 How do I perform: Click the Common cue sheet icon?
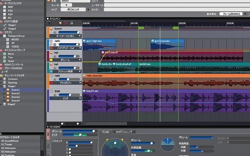(5, 79)
